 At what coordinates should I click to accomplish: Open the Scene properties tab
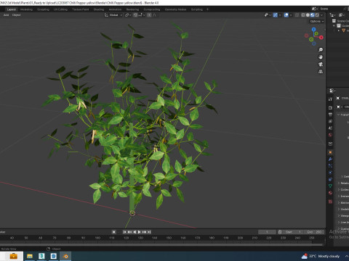point(330,128)
